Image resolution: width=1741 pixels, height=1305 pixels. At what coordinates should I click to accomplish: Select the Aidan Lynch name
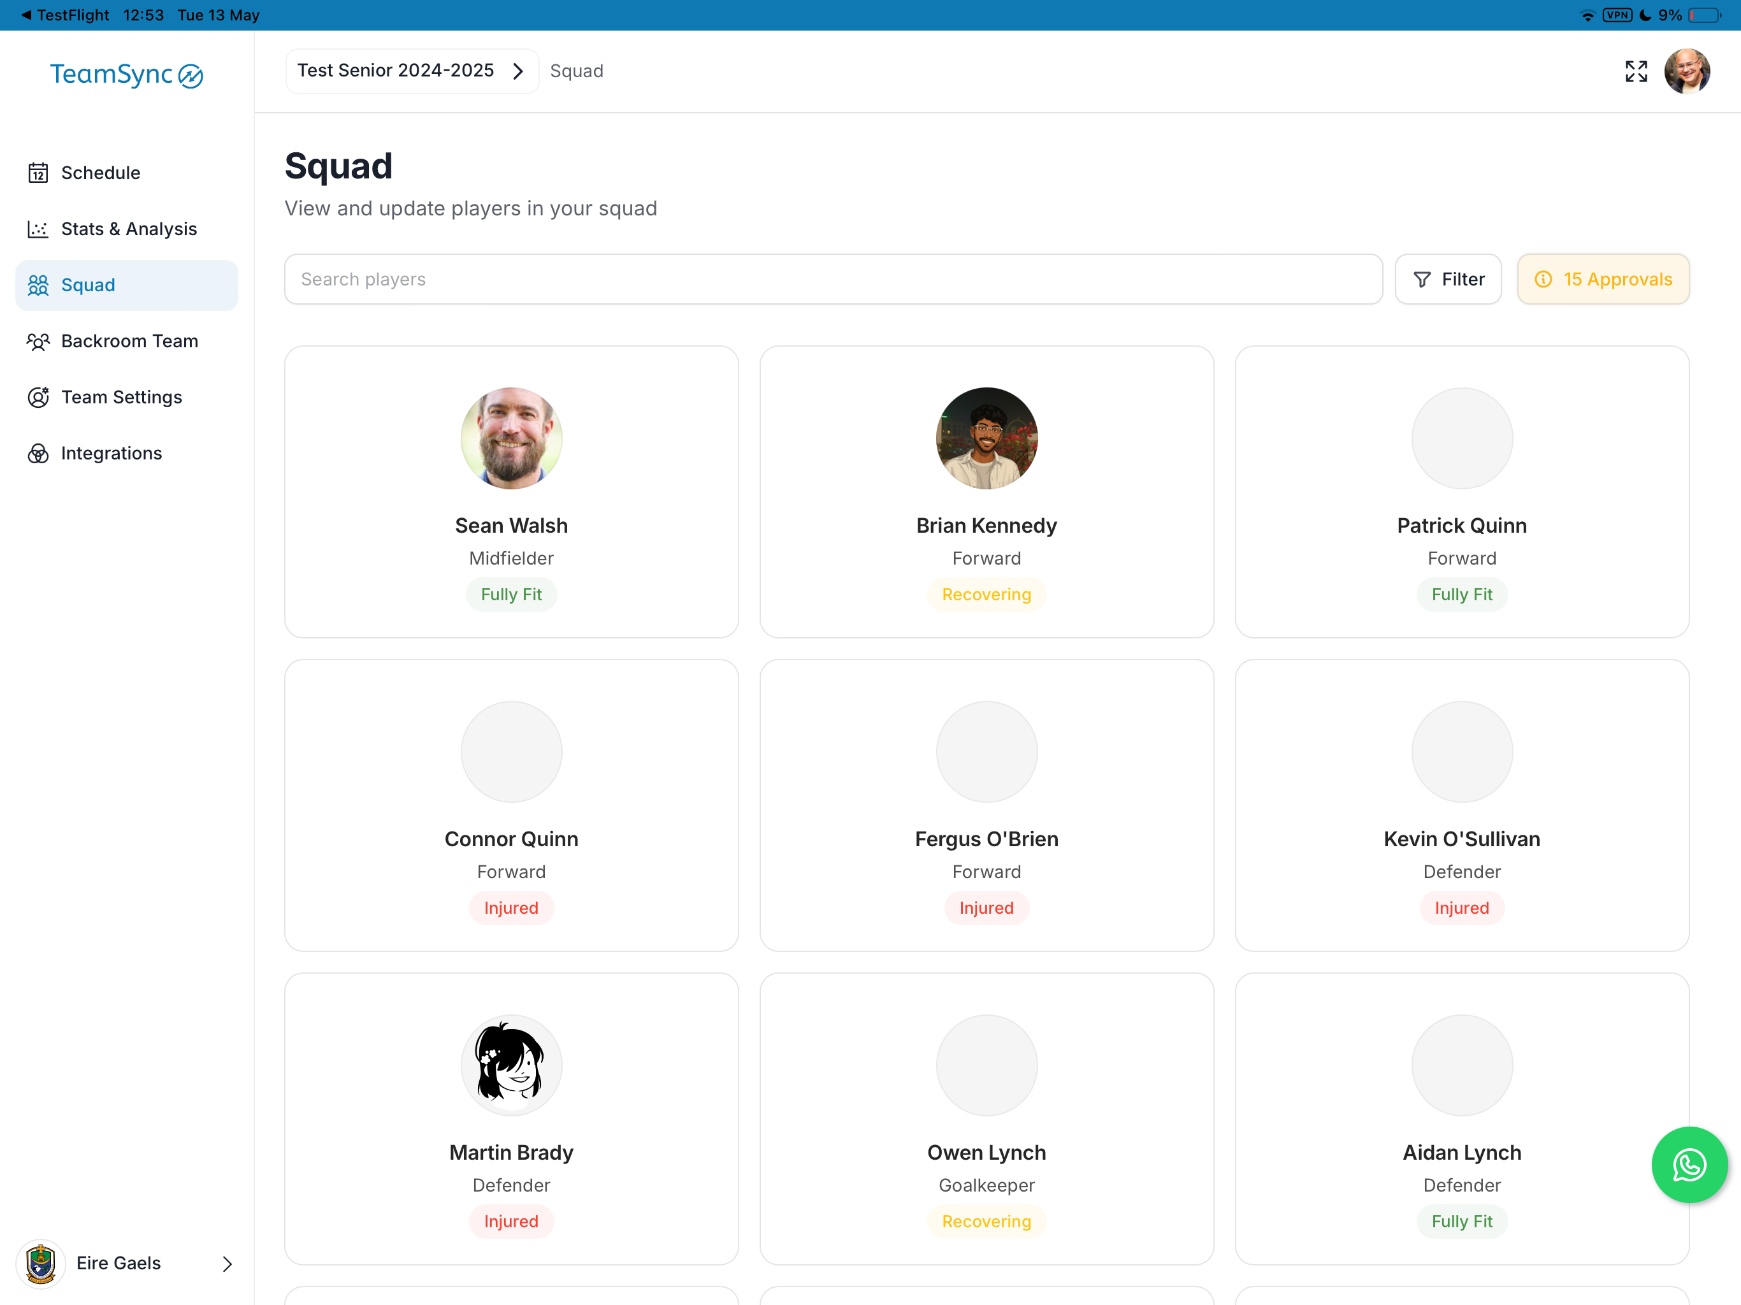click(1463, 1152)
